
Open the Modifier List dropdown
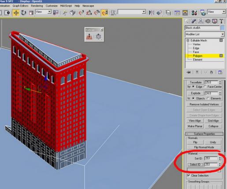point(205,34)
